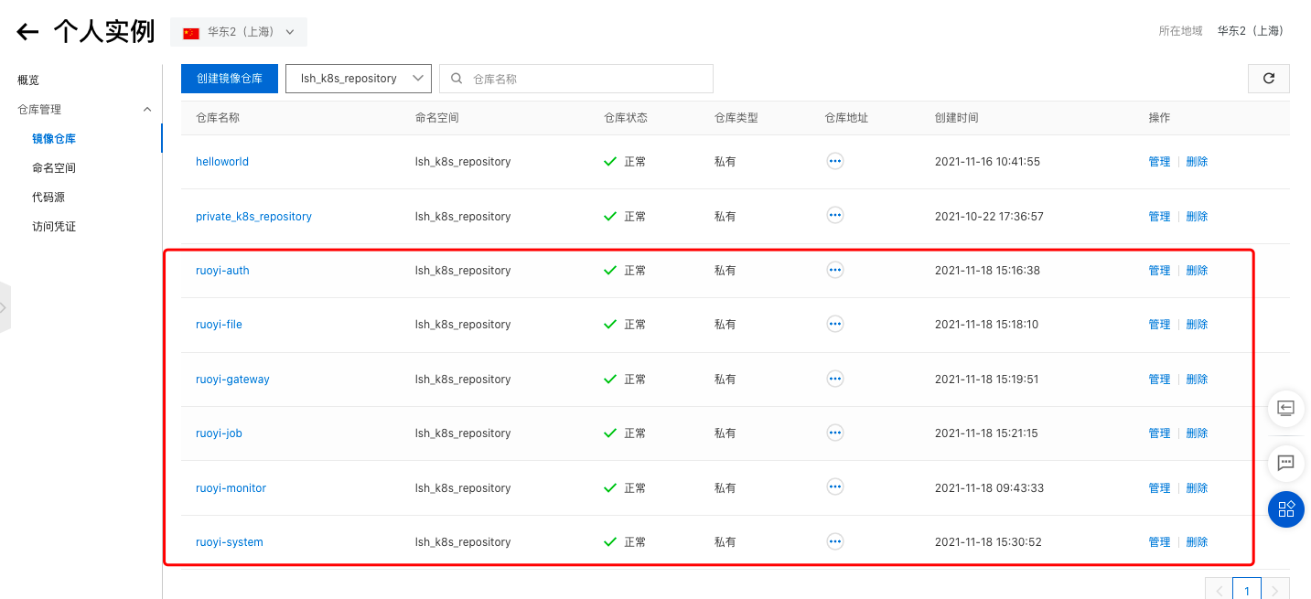Show repository address for helloworld
The height and width of the screenshot is (599, 1311).
coord(834,161)
